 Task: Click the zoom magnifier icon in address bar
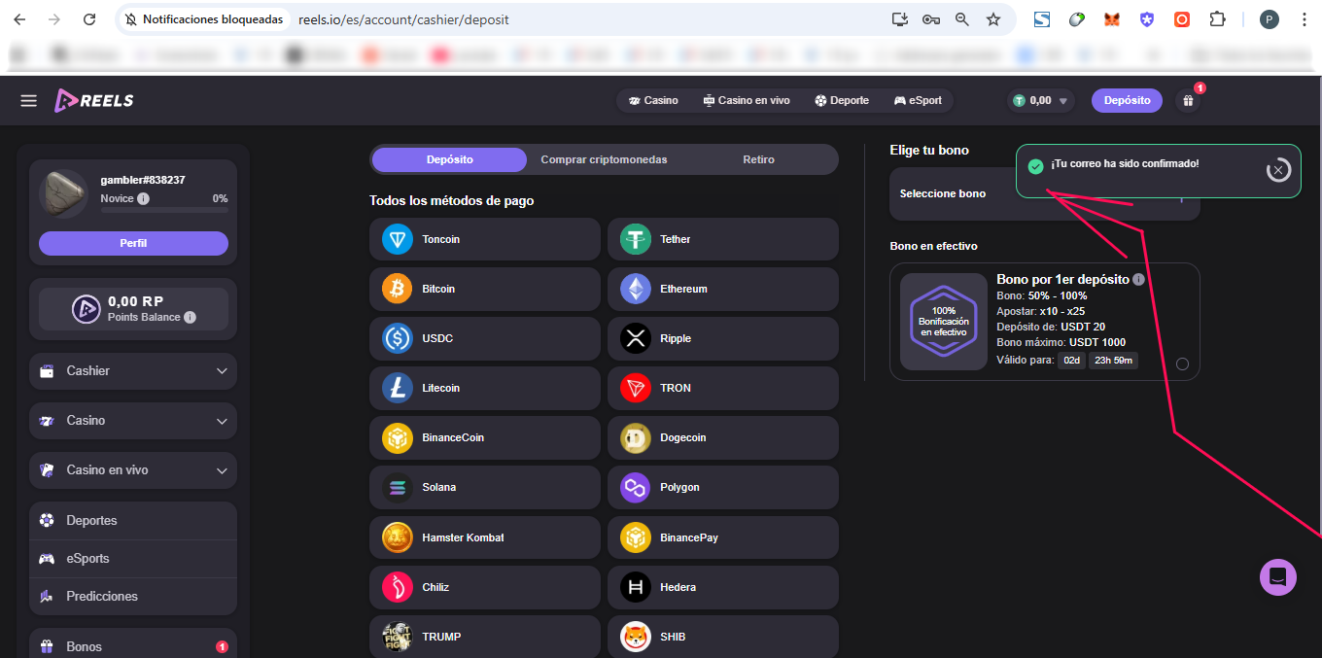tap(962, 19)
